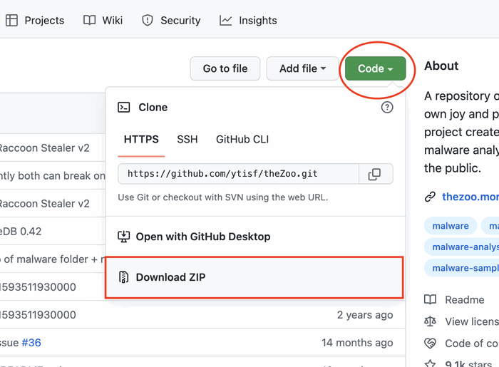Screen dimensions: 499x367
Task: Open issue #36 link
Action: 31,343
